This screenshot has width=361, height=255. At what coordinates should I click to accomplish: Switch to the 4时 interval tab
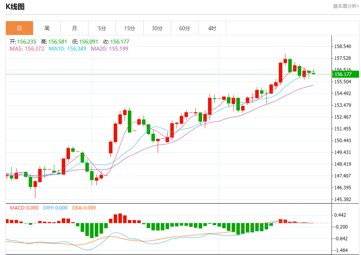(x=212, y=28)
